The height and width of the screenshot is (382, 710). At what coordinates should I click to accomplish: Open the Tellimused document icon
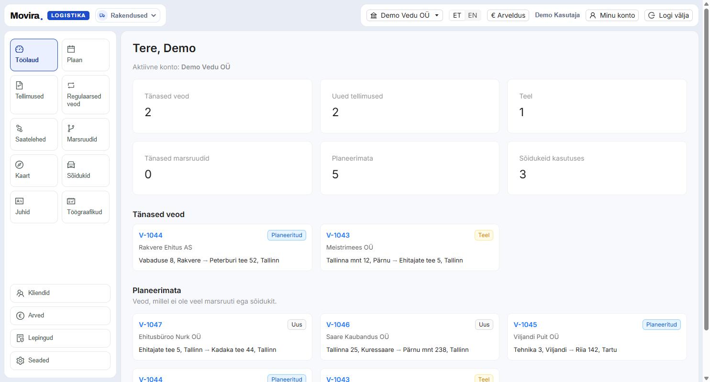(x=20, y=86)
